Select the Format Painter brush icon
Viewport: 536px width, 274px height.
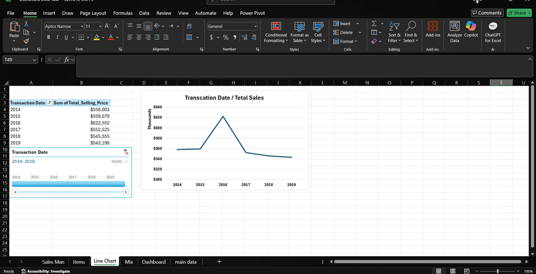(26, 41)
